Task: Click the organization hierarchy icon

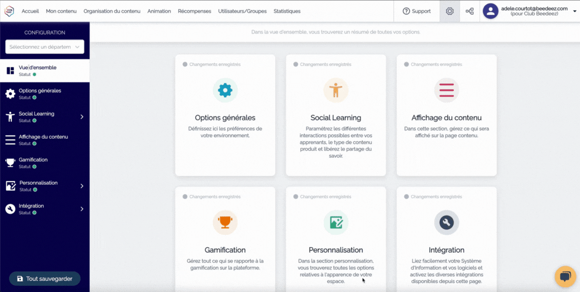Action: click(x=470, y=11)
